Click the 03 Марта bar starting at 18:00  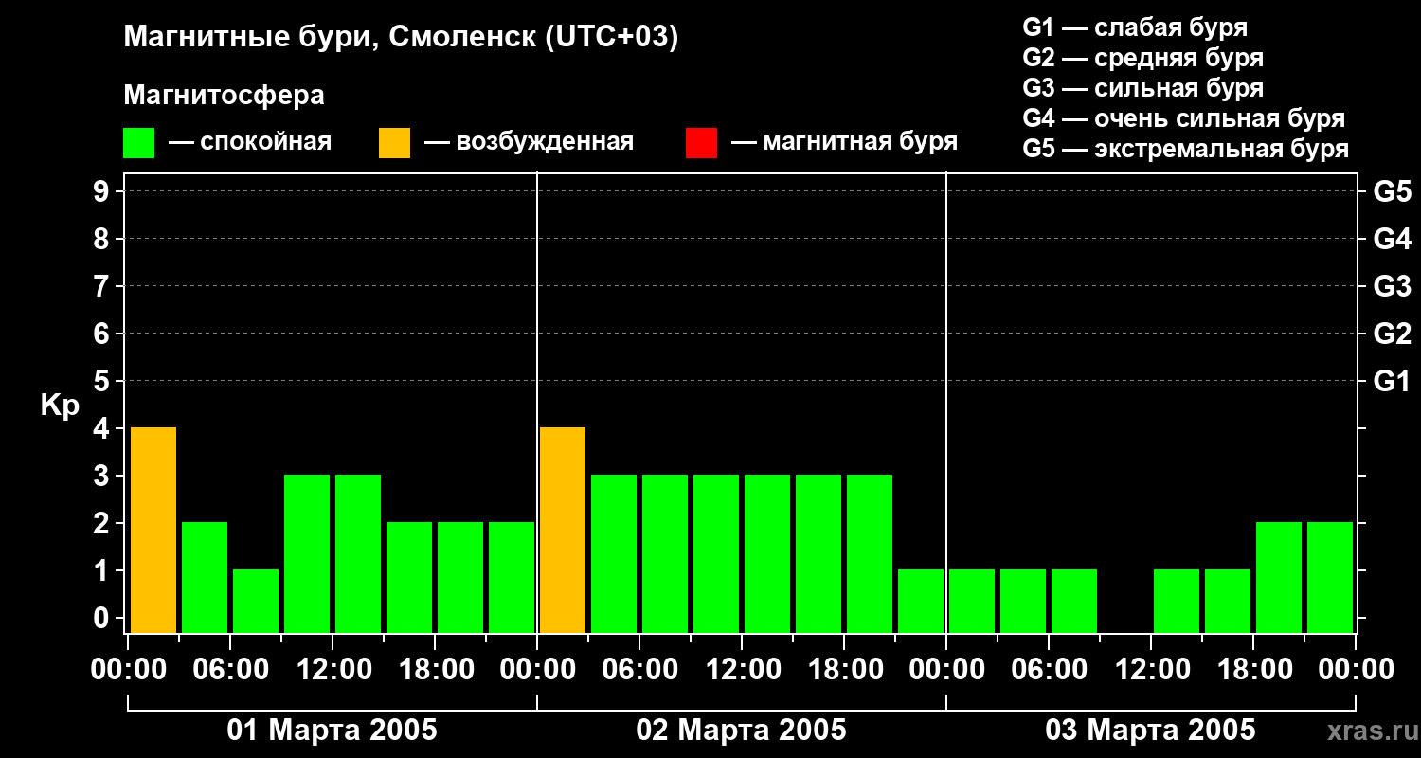pos(1279,578)
